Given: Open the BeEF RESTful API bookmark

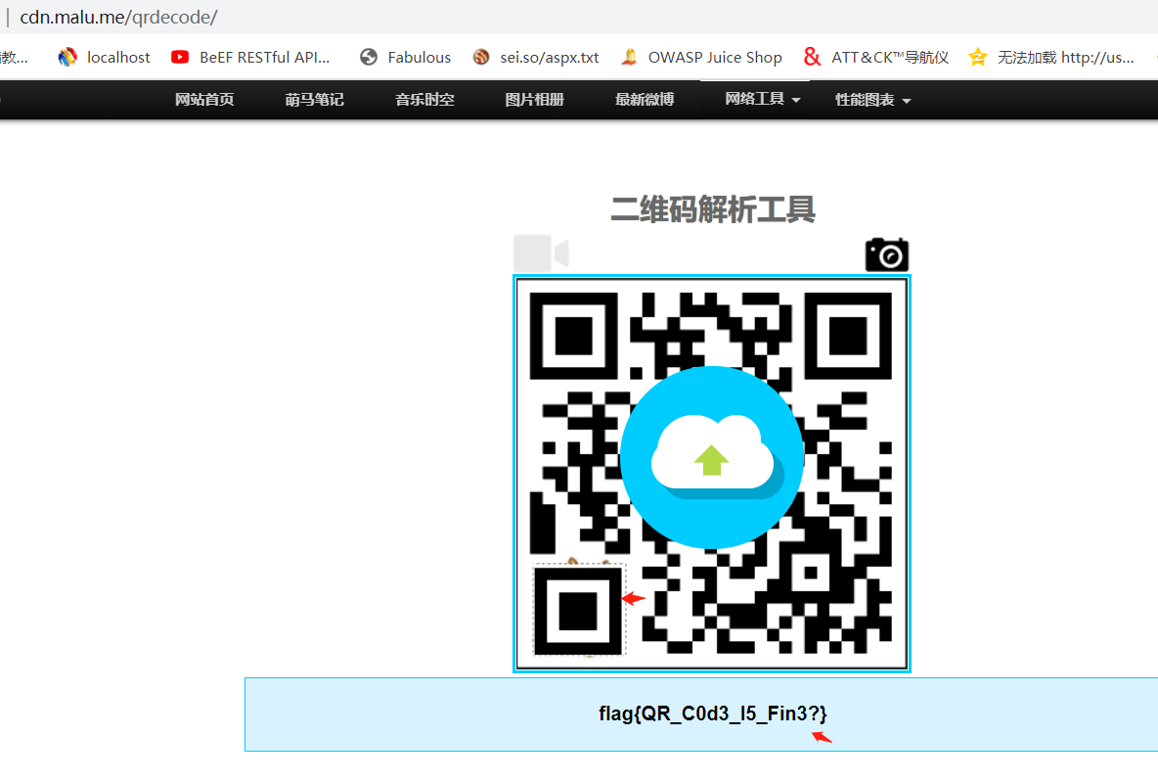Looking at the screenshot, I should tap(250, 57).
